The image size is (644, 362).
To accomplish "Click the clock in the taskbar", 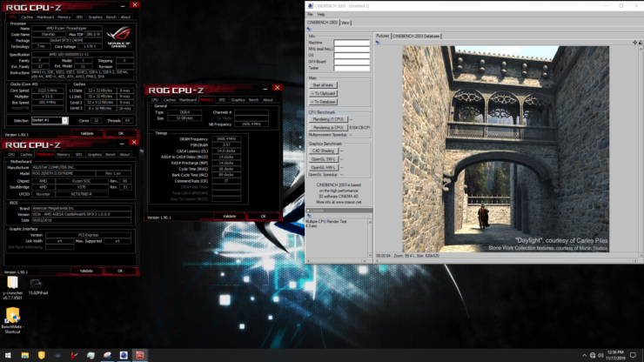I will (623, 355).
